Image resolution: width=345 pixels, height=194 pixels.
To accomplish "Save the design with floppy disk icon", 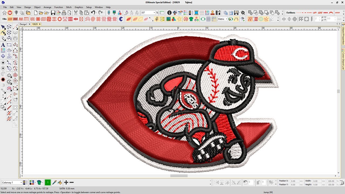I will pyautogui.click(x=53, y=13).
